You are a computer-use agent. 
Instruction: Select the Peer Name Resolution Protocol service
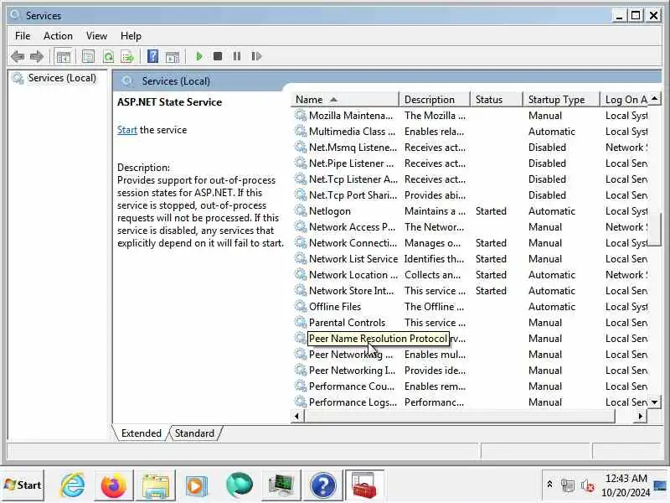(471, 339)
